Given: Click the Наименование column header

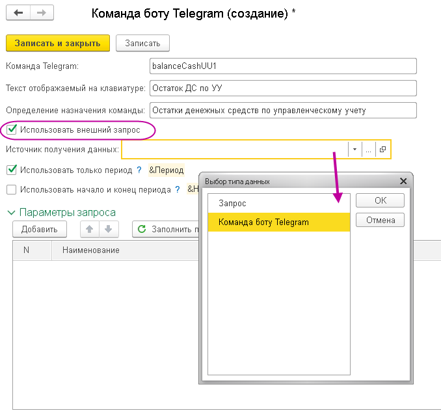Looking at the screenshot, I should 125,250.
